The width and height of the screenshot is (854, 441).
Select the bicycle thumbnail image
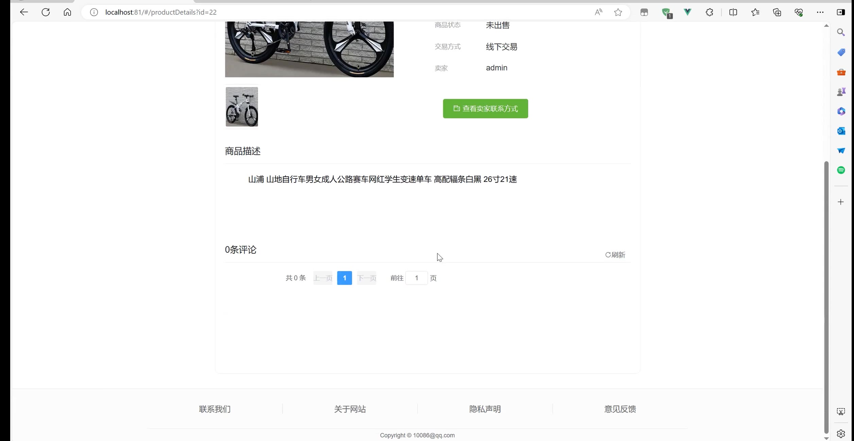click(242, 107)
